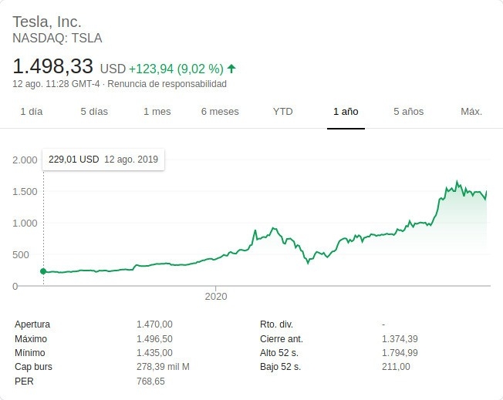Click the Cap burs value 278,39 mil M
503x400 pixels.
click(x=163, y=367)
